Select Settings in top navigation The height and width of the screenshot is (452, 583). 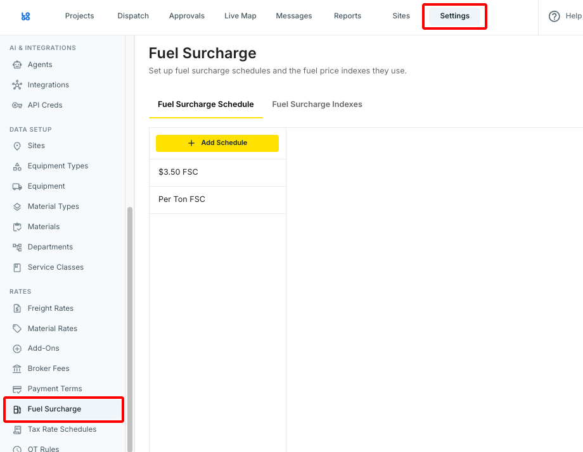pyautogui.click(x=455, y=16)
